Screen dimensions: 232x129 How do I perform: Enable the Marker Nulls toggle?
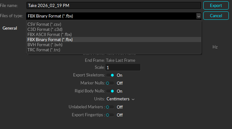110,83
